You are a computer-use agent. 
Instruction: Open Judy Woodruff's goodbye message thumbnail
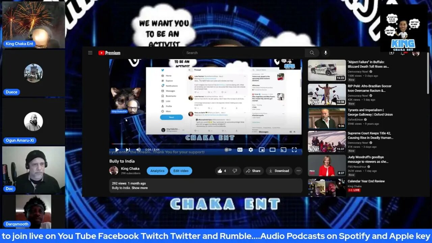(x=327, y=165)
